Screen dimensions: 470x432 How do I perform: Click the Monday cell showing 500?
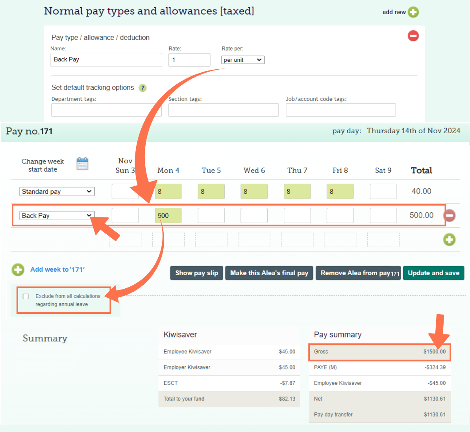(168, 215)
